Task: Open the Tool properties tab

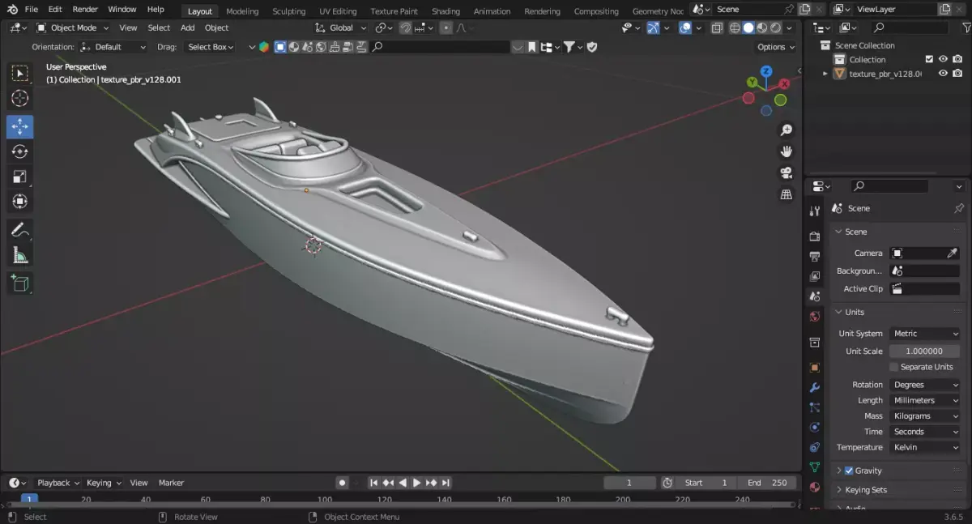Action: (x=815, y=211)
